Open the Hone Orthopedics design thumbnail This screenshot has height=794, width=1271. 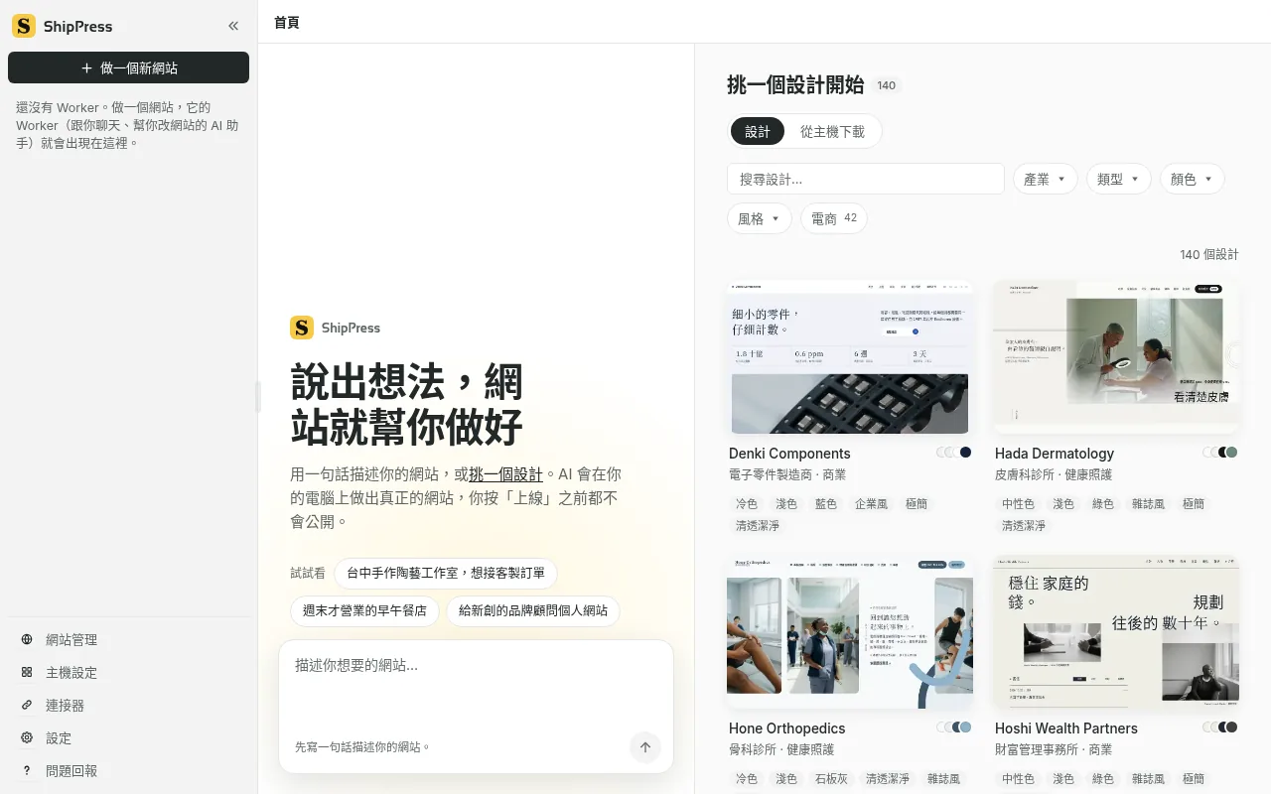click(x=850, y=632)
